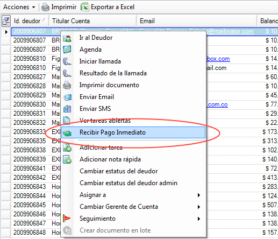Click row header of Id 2009906844 row
The width and height of the screenshot is (278, 239).
pyautogui.click(x=6, y=196)
